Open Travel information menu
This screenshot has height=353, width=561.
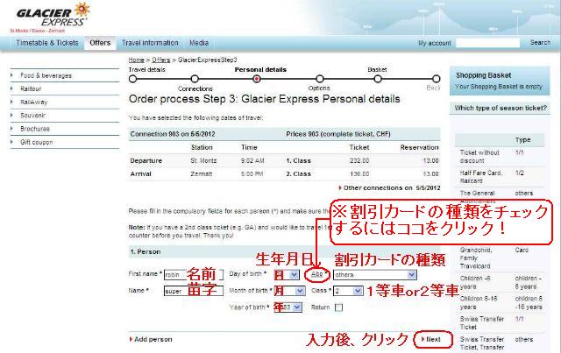(150, 43)
